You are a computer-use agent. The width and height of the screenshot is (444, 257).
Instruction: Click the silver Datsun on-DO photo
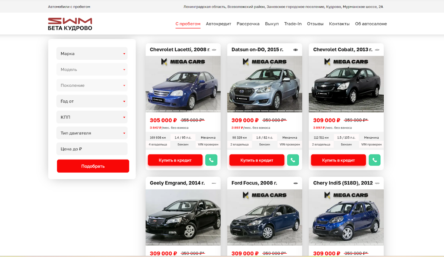(x=265, y=84)
